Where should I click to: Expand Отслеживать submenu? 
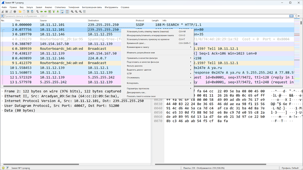158,77
